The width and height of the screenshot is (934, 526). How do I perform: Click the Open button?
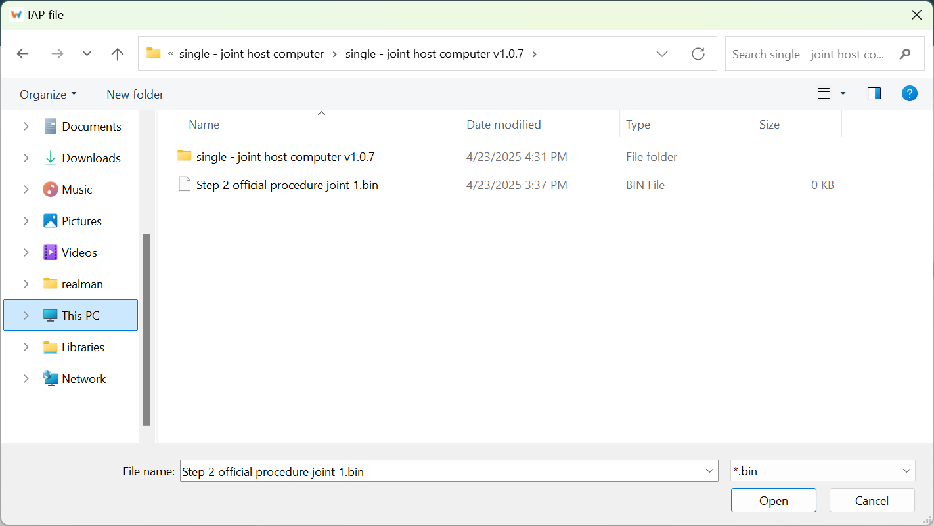click(773, 501)
